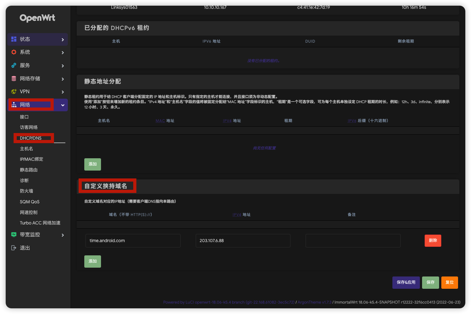Click the 自定义挟持域名 section heading
This screenshot has height=314, width=471.
[x=106, y=186]
